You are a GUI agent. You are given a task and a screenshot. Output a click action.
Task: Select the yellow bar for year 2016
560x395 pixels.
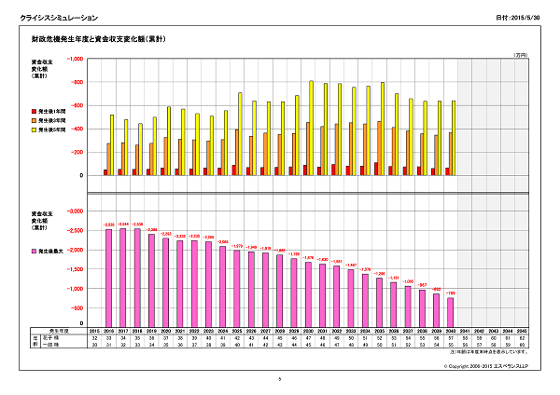(112, 145)
